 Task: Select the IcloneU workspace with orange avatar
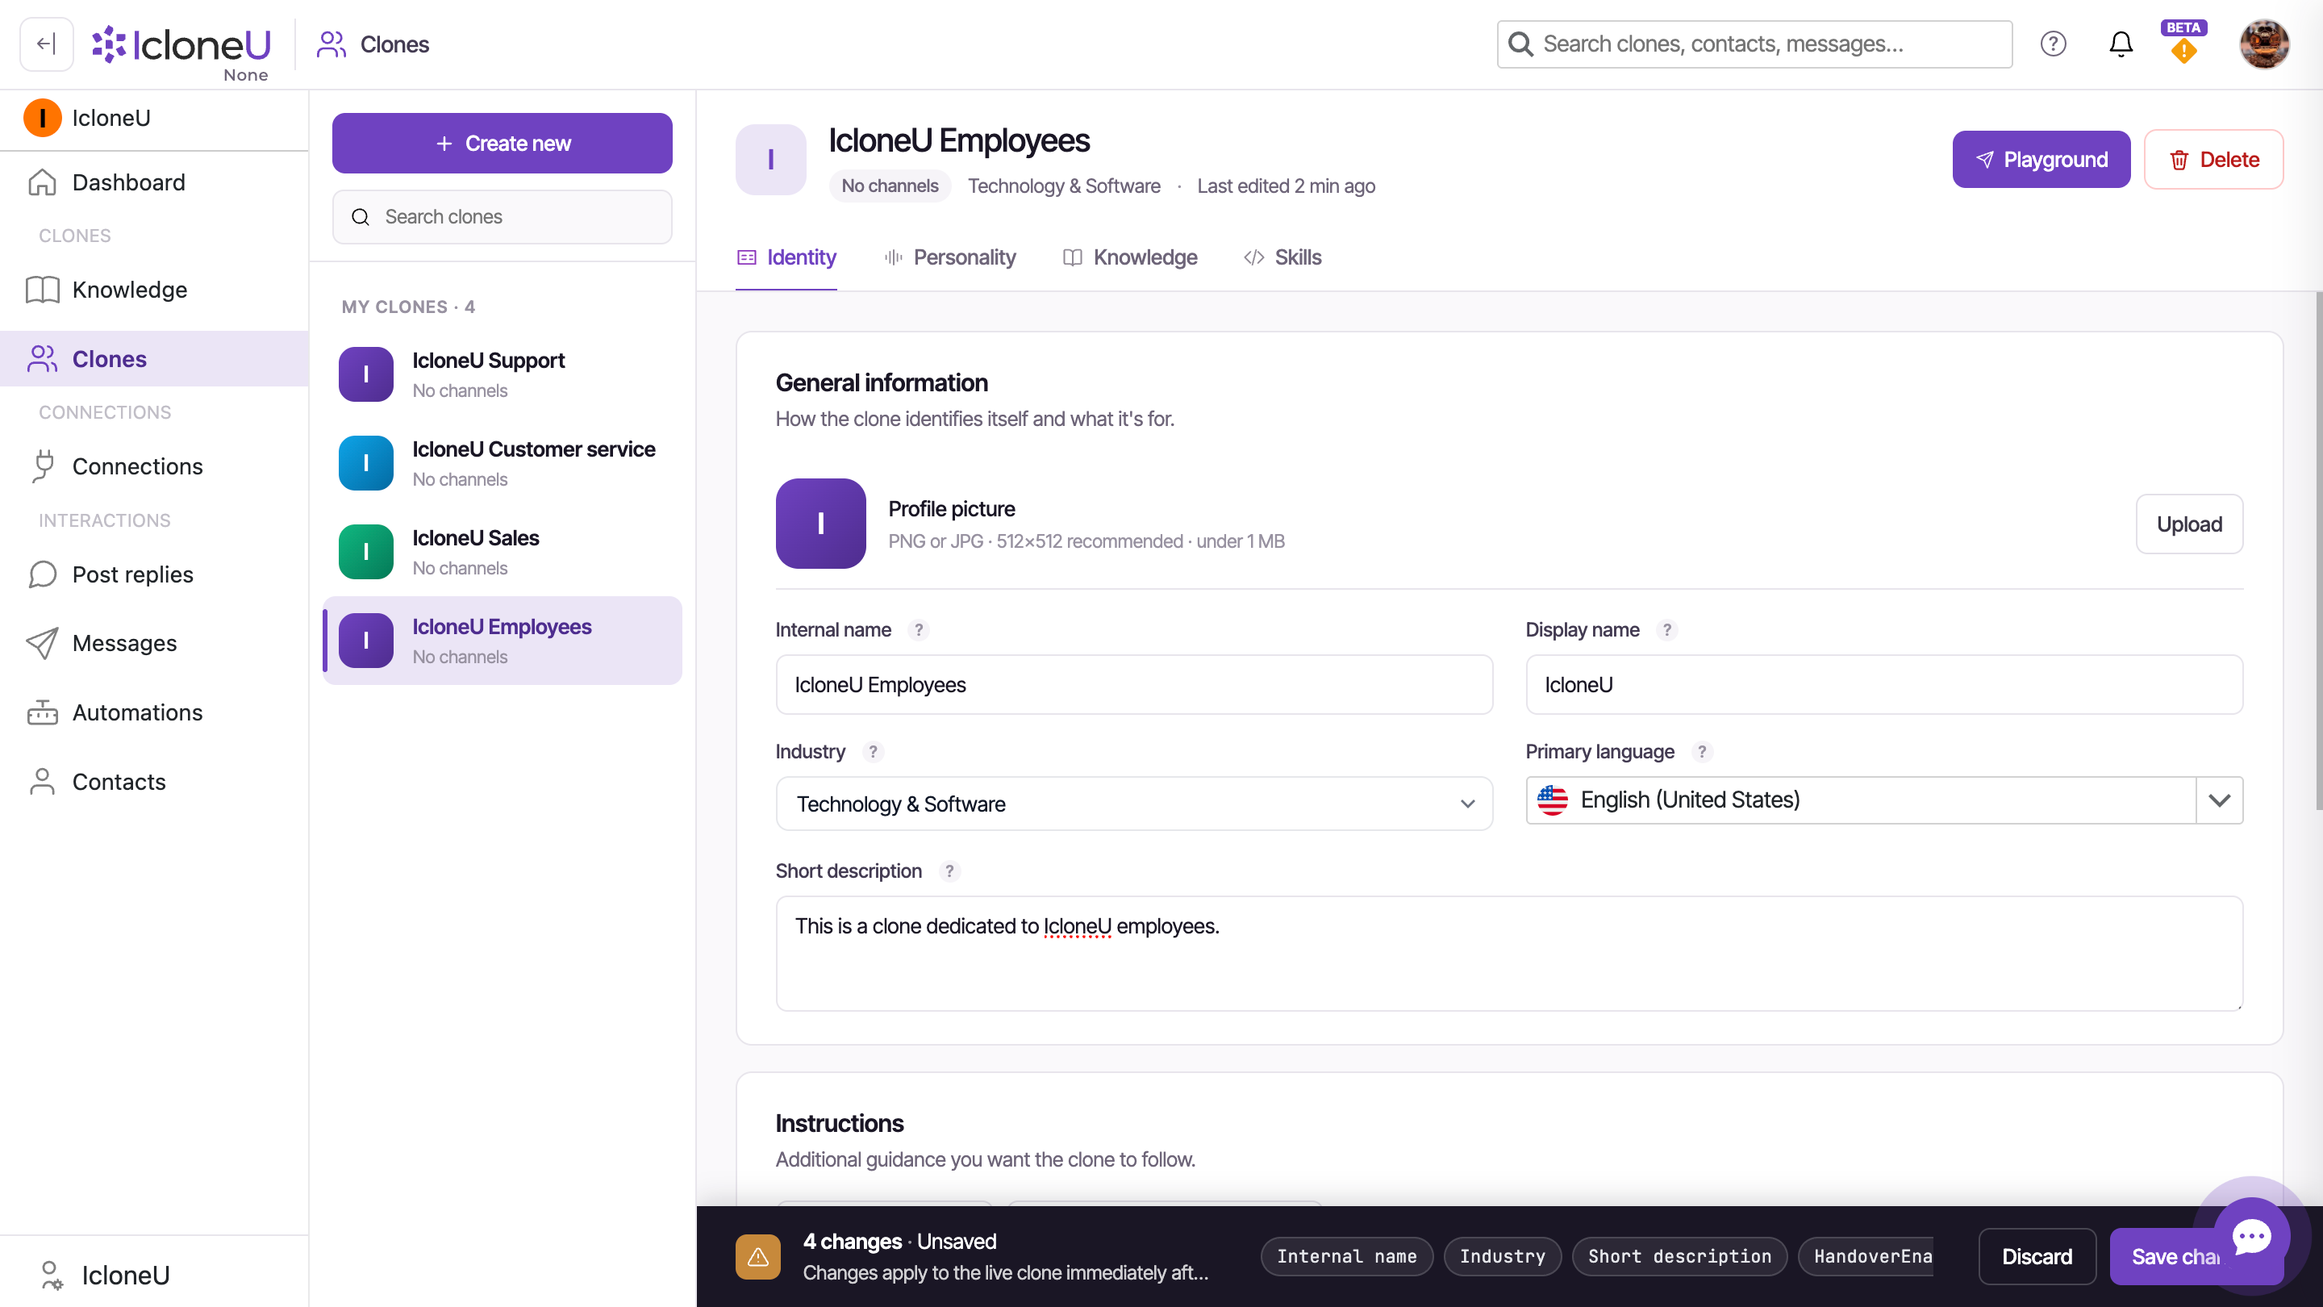154,118
